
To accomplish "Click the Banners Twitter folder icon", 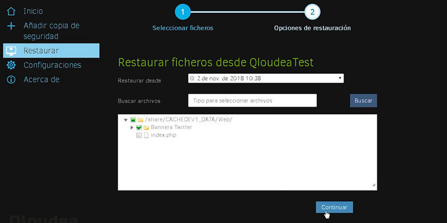I will [146, 128].
